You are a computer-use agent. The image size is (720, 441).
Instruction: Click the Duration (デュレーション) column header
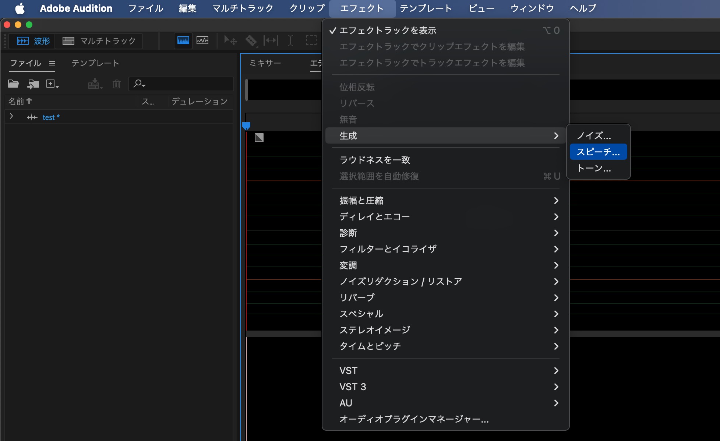pyautogui.click(x=200, y=101)
